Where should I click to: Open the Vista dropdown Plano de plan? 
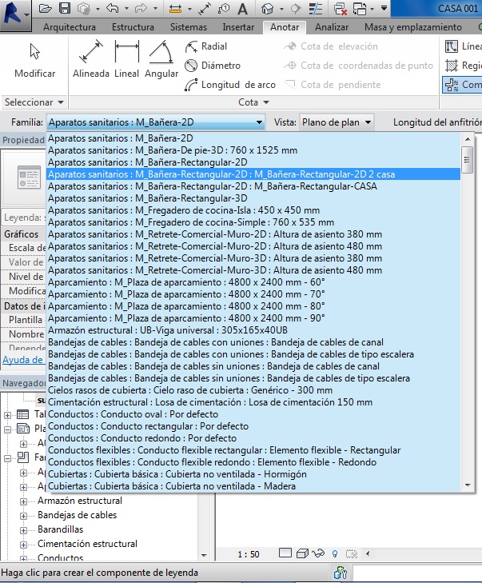(336, 122)
